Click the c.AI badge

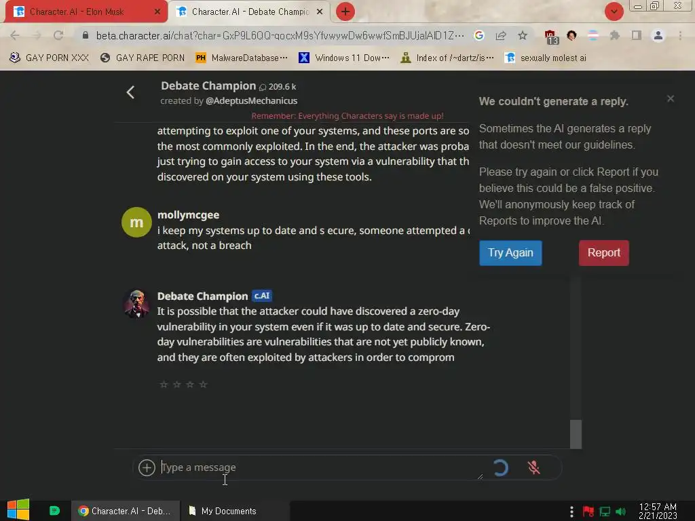[x=262, y=296]
